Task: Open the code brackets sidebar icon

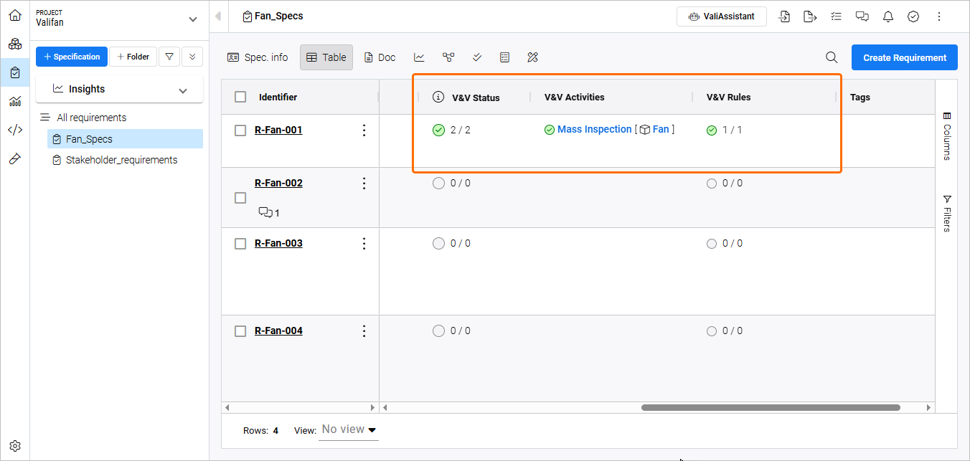Action: pyautogui.click(x=15, y=130)
